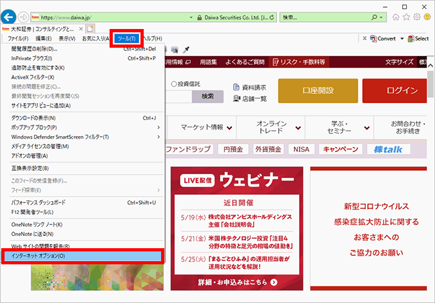Open the gear Tools icon
435x303 pixels.
click(x=417, y=17)
